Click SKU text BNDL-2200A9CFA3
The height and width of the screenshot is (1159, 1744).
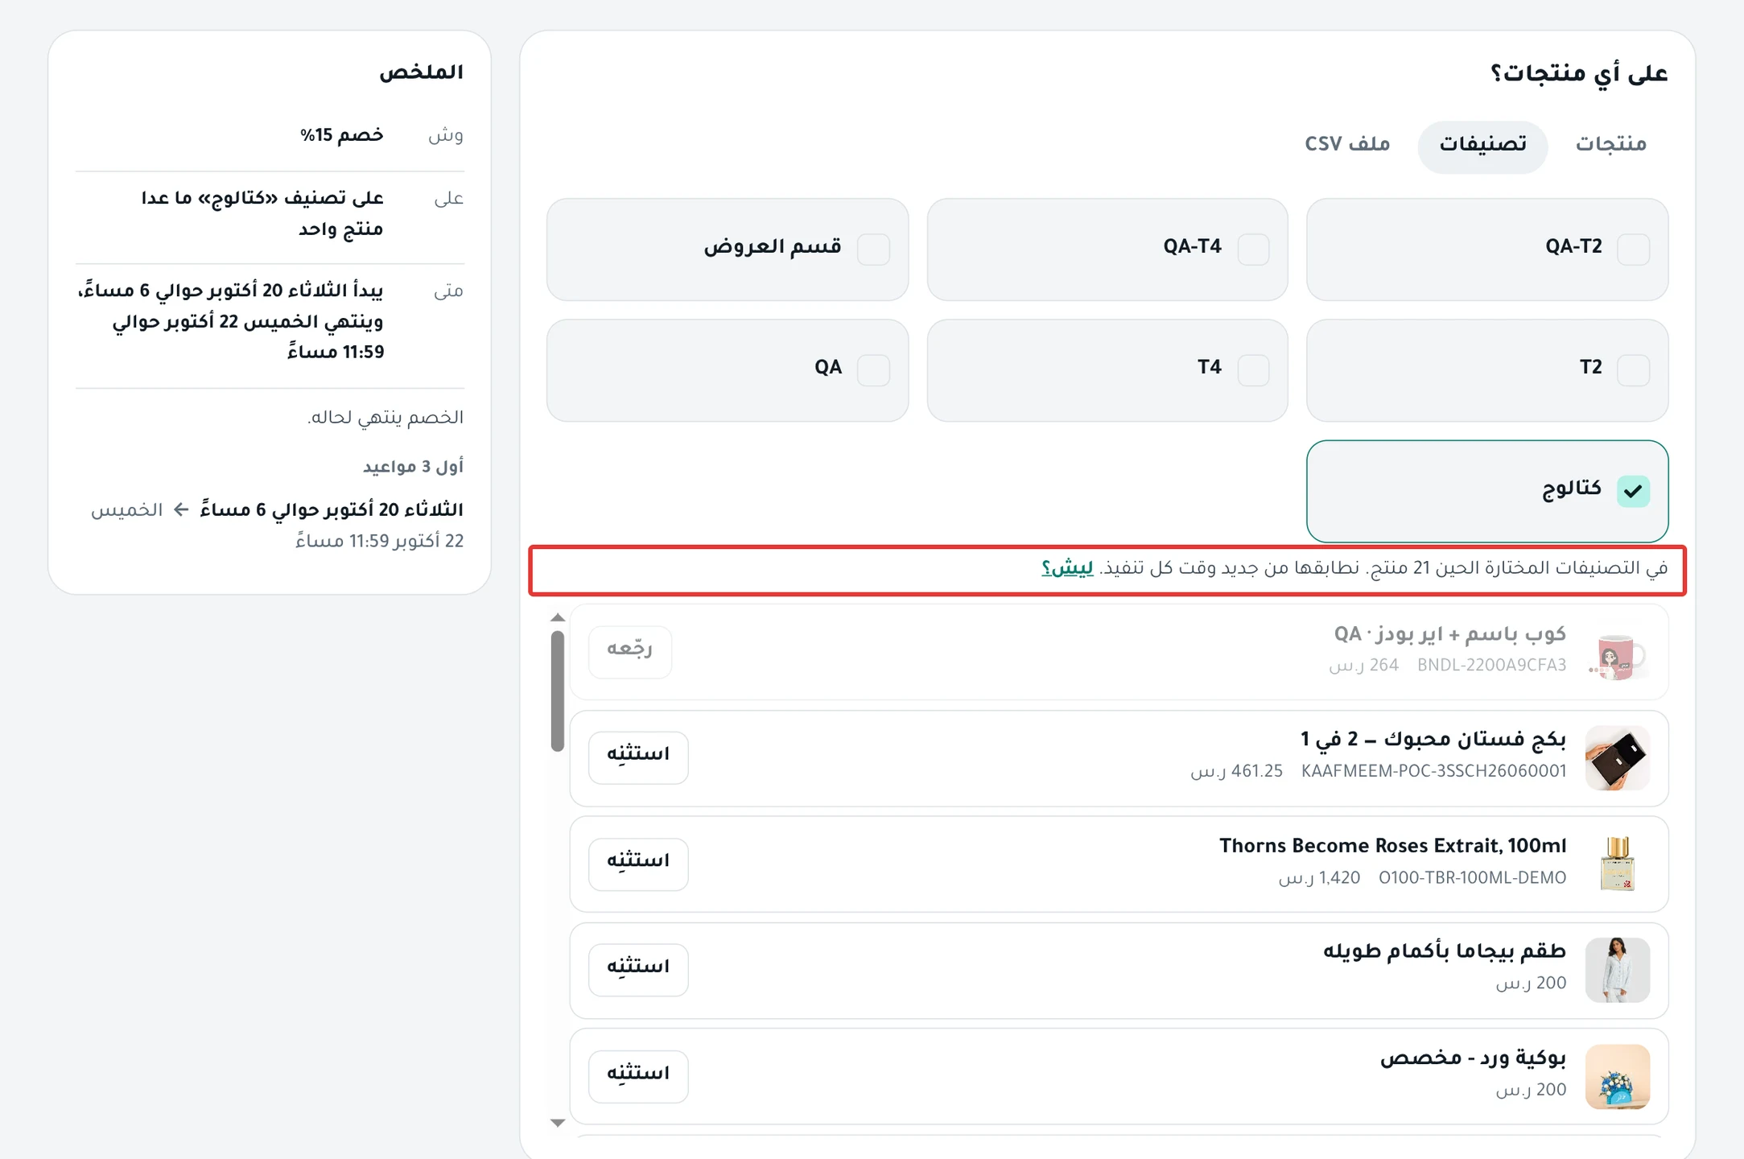(x=1491, y=666)
